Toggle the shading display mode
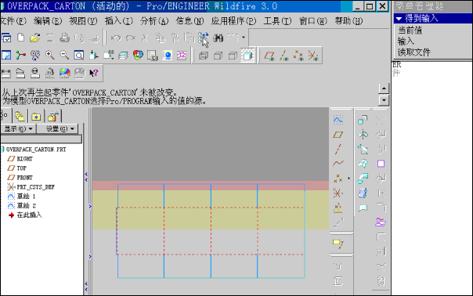This screenshot has width=473, height=296. click(247, 56)
